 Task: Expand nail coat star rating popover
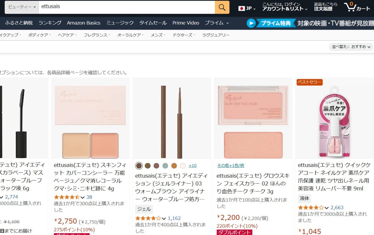[313, 208]
